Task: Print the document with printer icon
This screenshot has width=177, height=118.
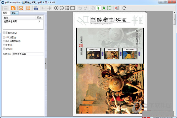Action: (36, 8)
